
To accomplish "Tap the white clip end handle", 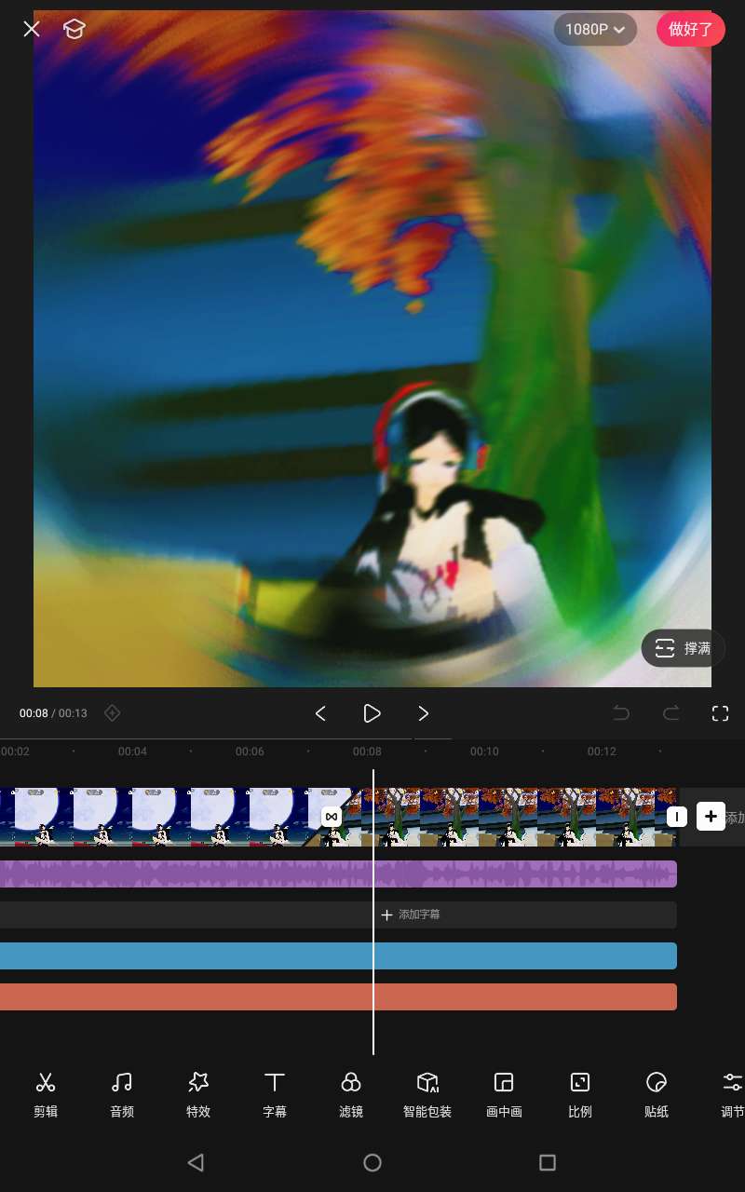I will [x=677, y=817].
